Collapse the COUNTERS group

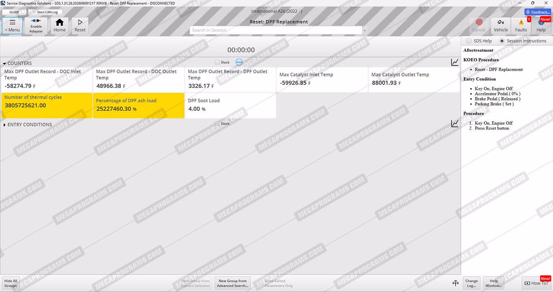(x=4, y=63)
